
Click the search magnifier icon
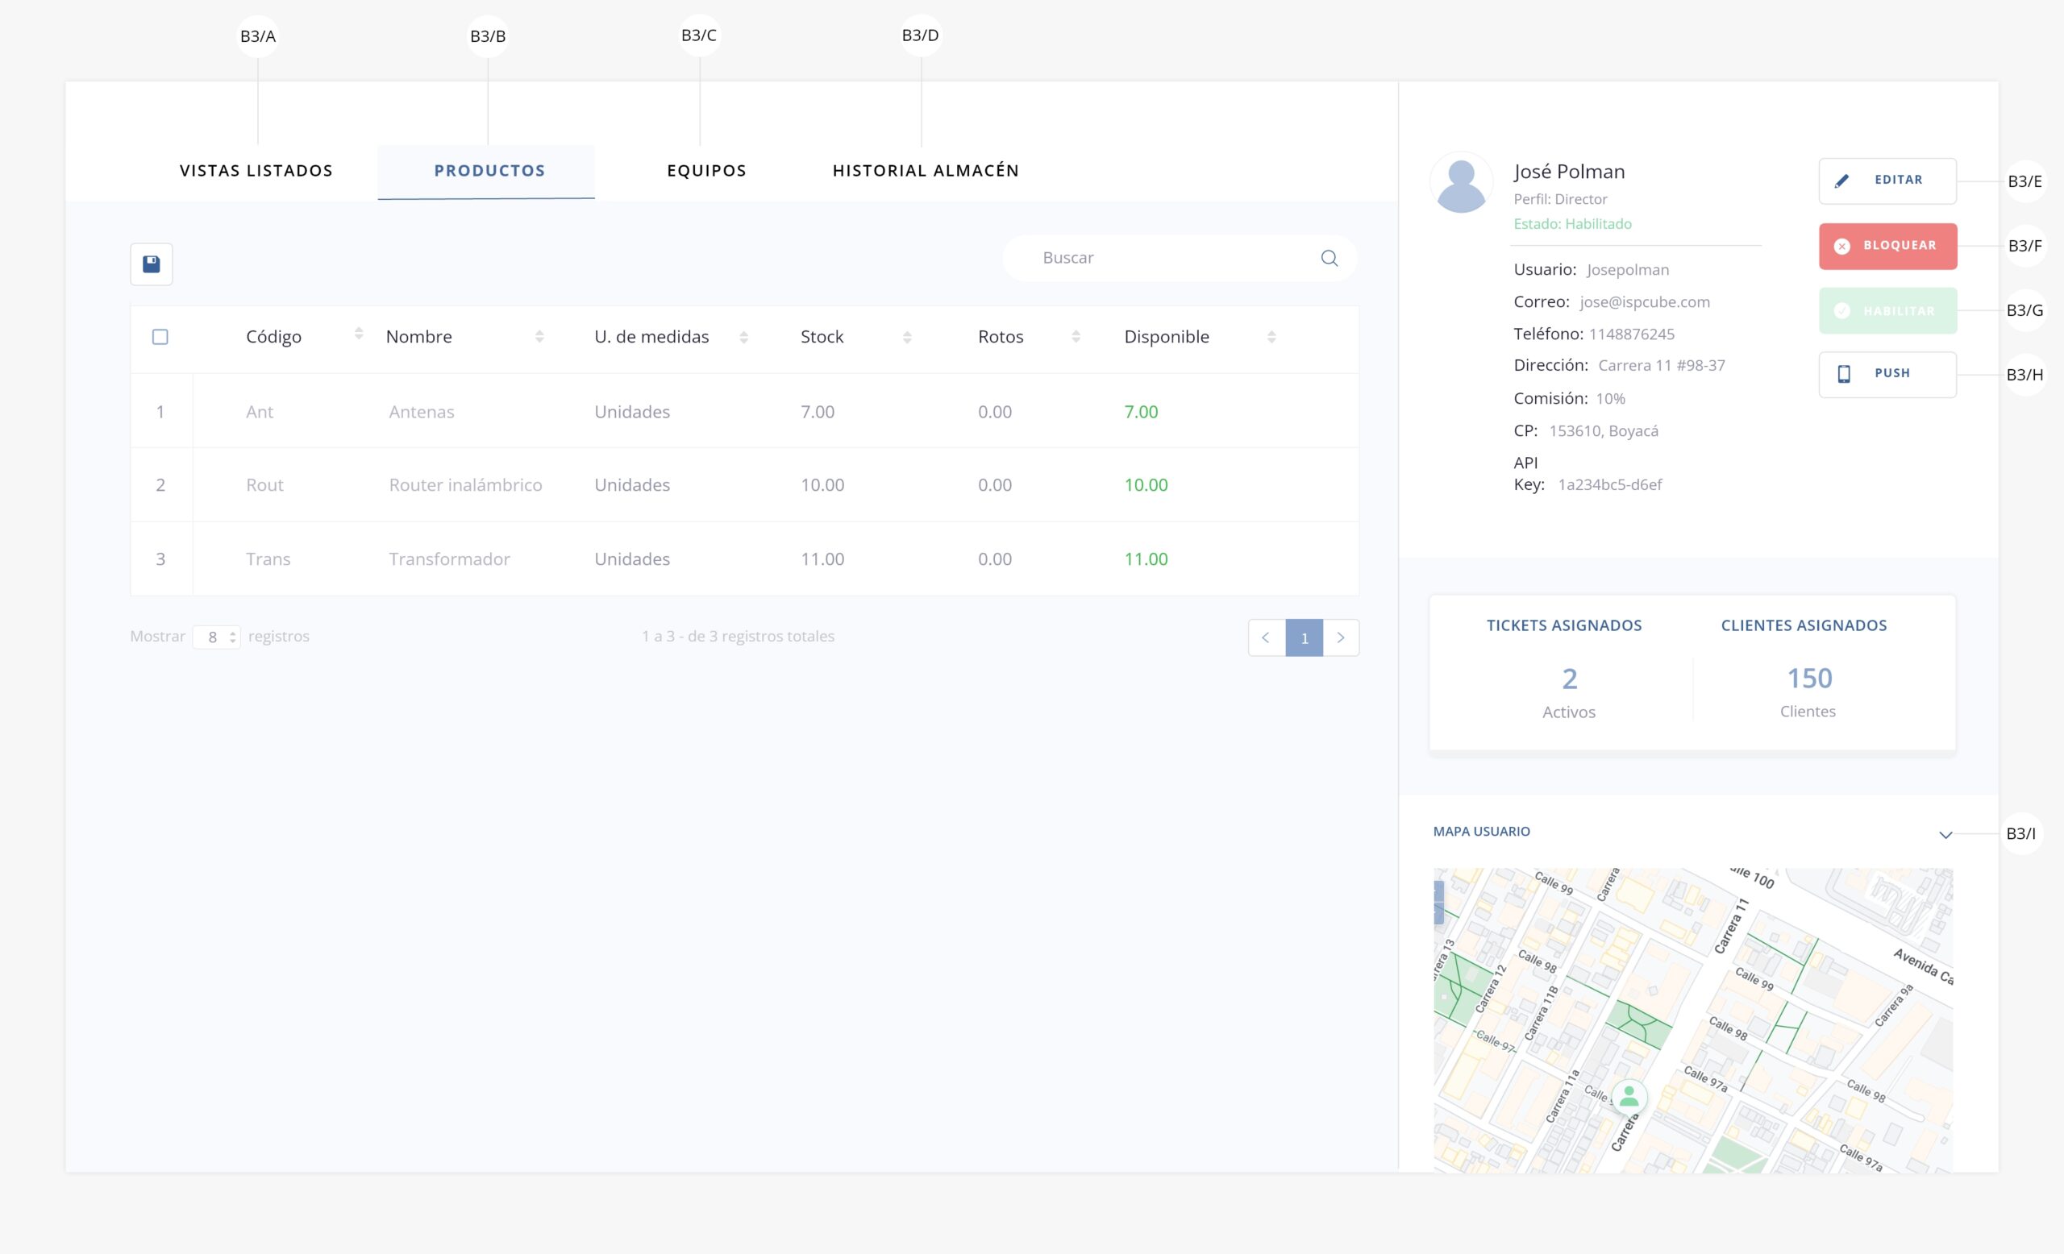click(x=1329, y=258)
